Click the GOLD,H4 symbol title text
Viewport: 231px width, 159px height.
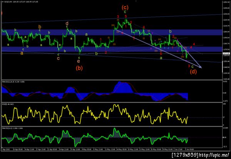click(x=8, y=2)
